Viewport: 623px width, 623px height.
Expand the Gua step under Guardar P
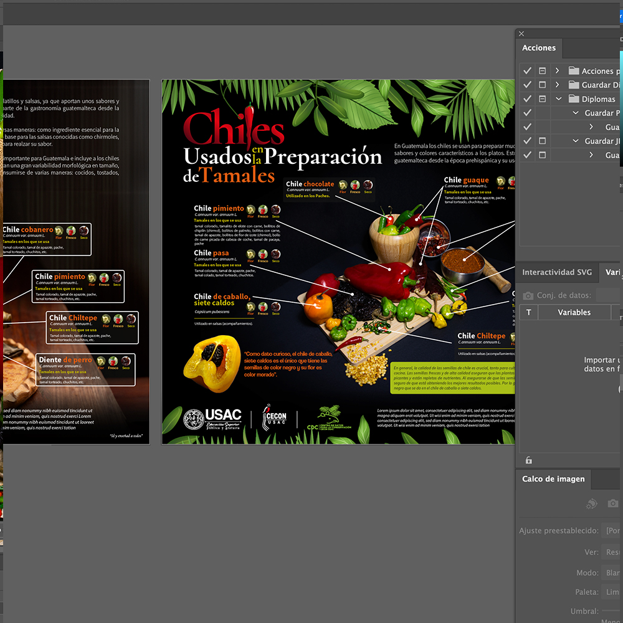[591, 126]
